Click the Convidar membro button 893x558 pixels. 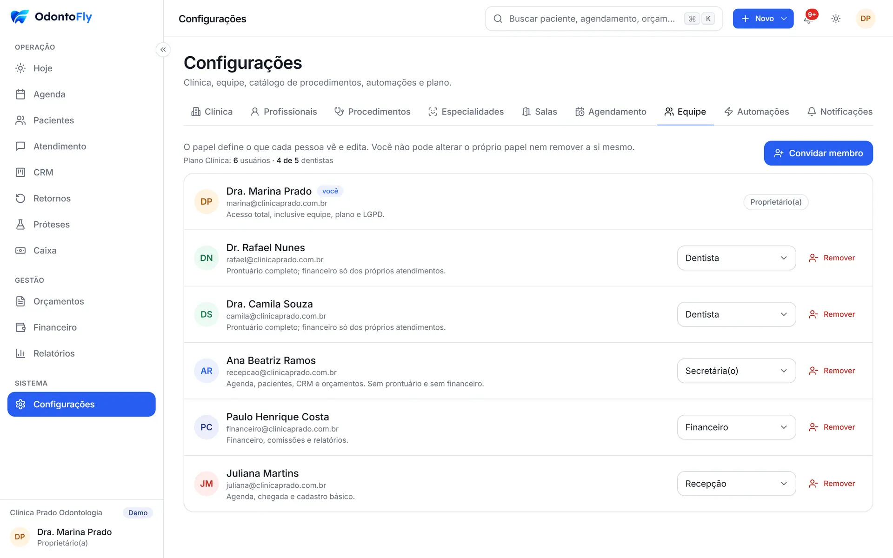pos(818,153)
